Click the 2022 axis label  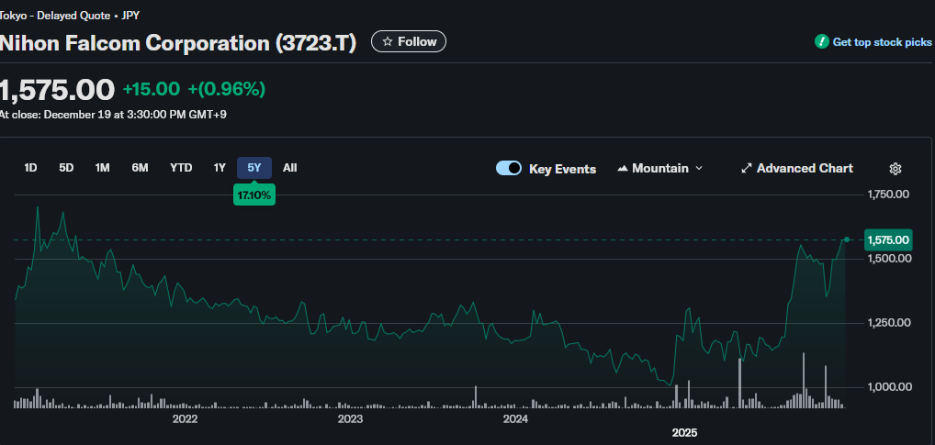point(185,418)
